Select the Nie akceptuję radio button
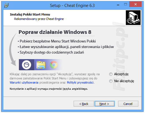145x113 pixels. pos(111,81)
